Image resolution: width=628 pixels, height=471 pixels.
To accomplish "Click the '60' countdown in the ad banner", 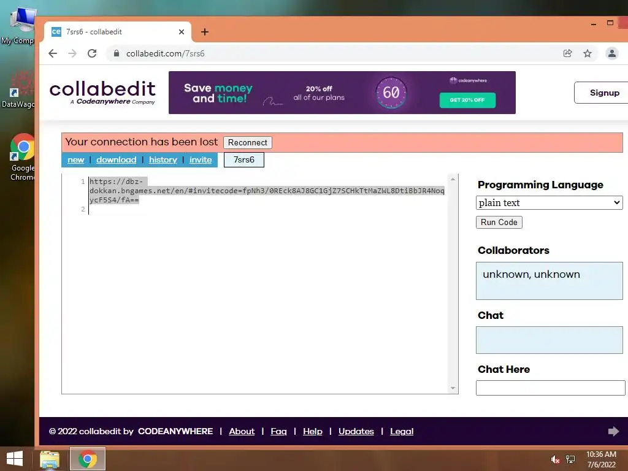I will pyautogui.click(x=391, y=93).
